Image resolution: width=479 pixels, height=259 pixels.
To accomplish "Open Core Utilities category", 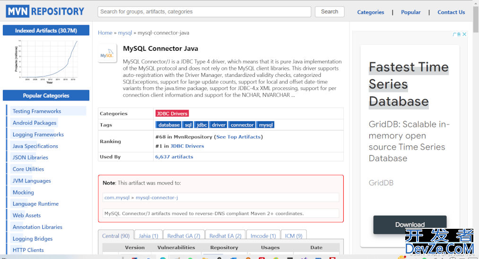I will [28, 169].
